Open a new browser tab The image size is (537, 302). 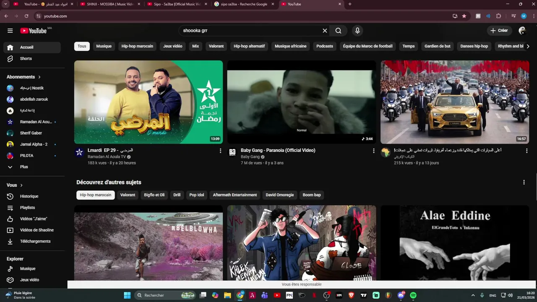350,4
